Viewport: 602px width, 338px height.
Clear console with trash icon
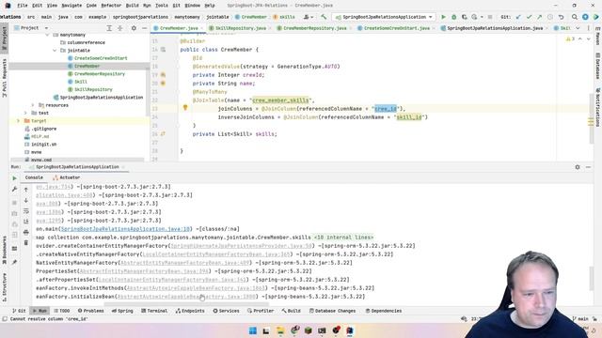click(26, 243)
